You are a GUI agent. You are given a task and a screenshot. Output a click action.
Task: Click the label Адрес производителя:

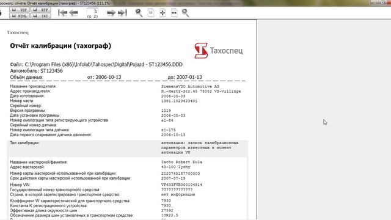click(x=30, y=91)
